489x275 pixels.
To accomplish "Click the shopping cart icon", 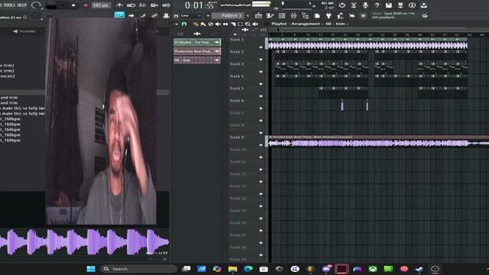I will point(363,15).
